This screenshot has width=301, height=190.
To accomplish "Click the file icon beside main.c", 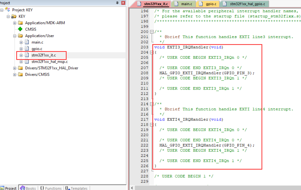I will tap(27, 42).
